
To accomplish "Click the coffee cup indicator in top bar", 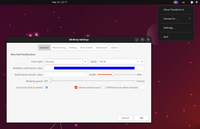I will coord(192,2).
